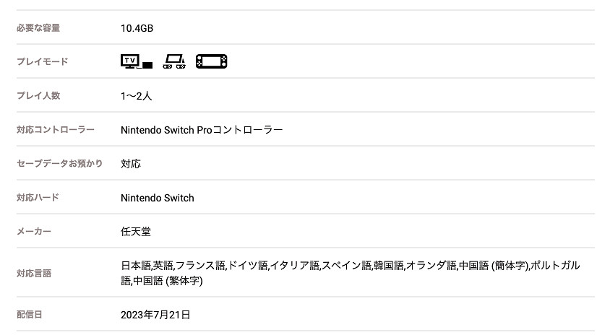Click the 2023年7月21日 release date
610x335 pixels.
[x=155, y=315]
